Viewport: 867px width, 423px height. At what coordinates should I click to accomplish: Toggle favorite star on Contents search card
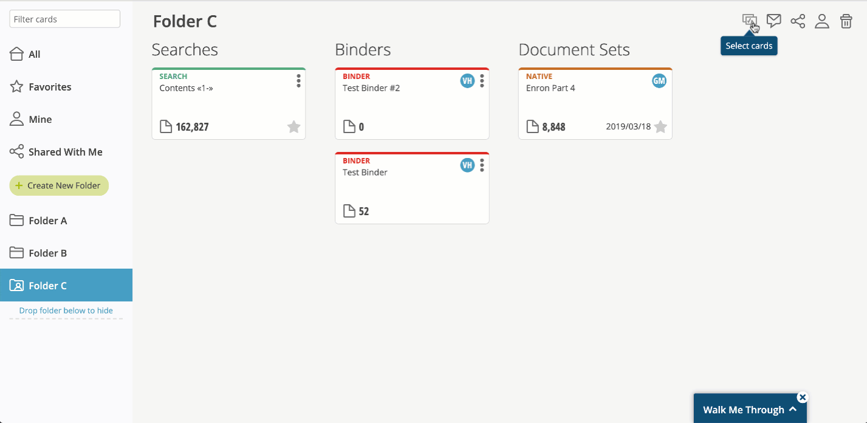pyautogui.click(x=293, y=126)
